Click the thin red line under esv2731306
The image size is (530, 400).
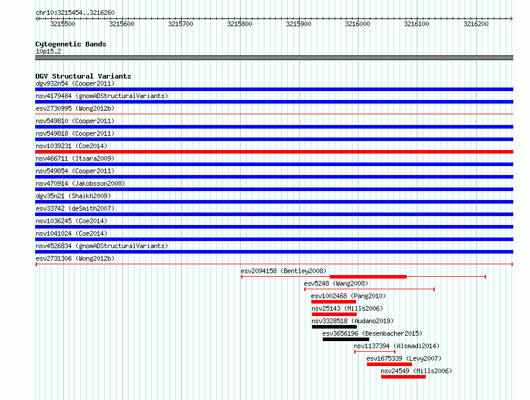274,264
